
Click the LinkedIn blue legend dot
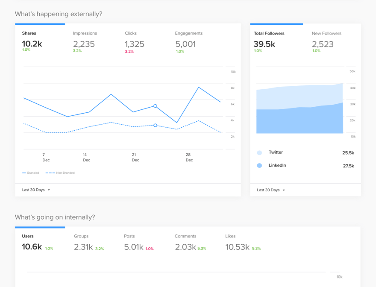point(259,166)
